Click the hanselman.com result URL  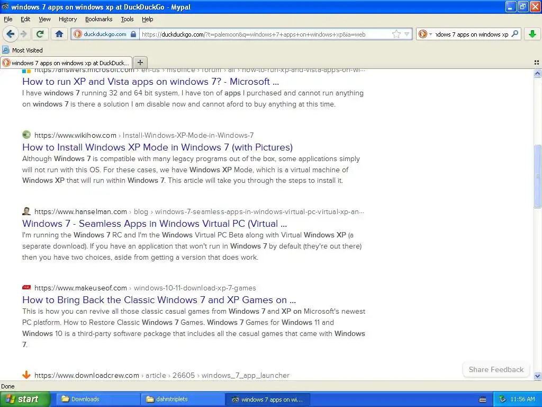[199, 211]
